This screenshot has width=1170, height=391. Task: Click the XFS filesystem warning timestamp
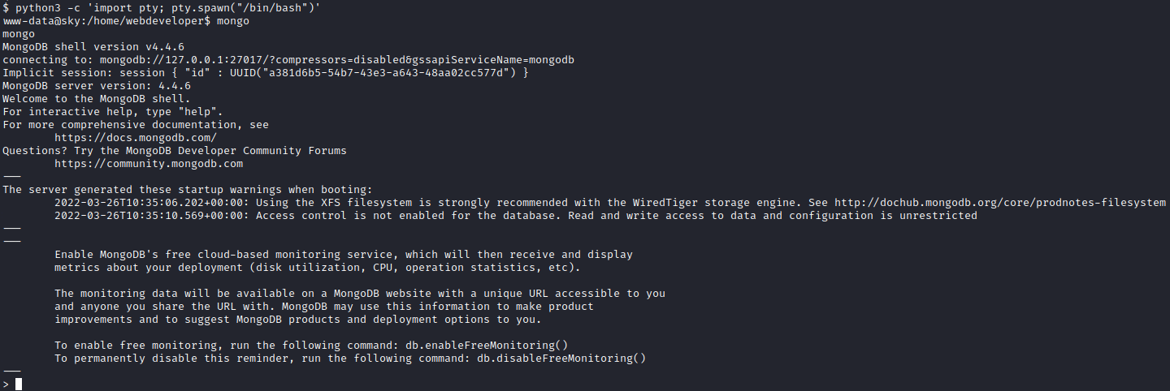click(152, 203)
